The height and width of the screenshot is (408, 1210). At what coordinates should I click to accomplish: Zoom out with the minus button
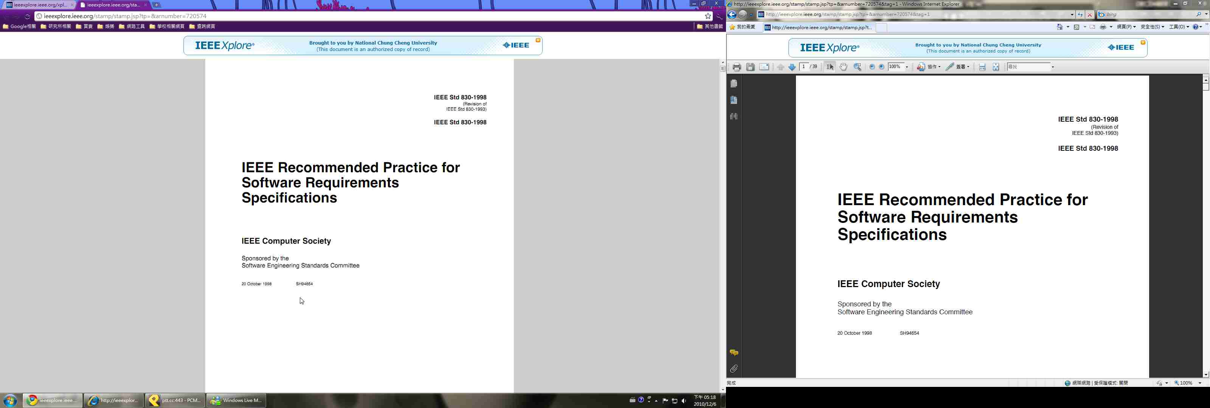[872, 67]
